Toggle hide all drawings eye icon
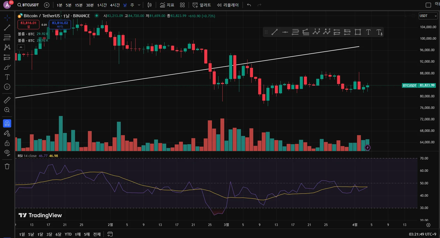 coord(7,153)
